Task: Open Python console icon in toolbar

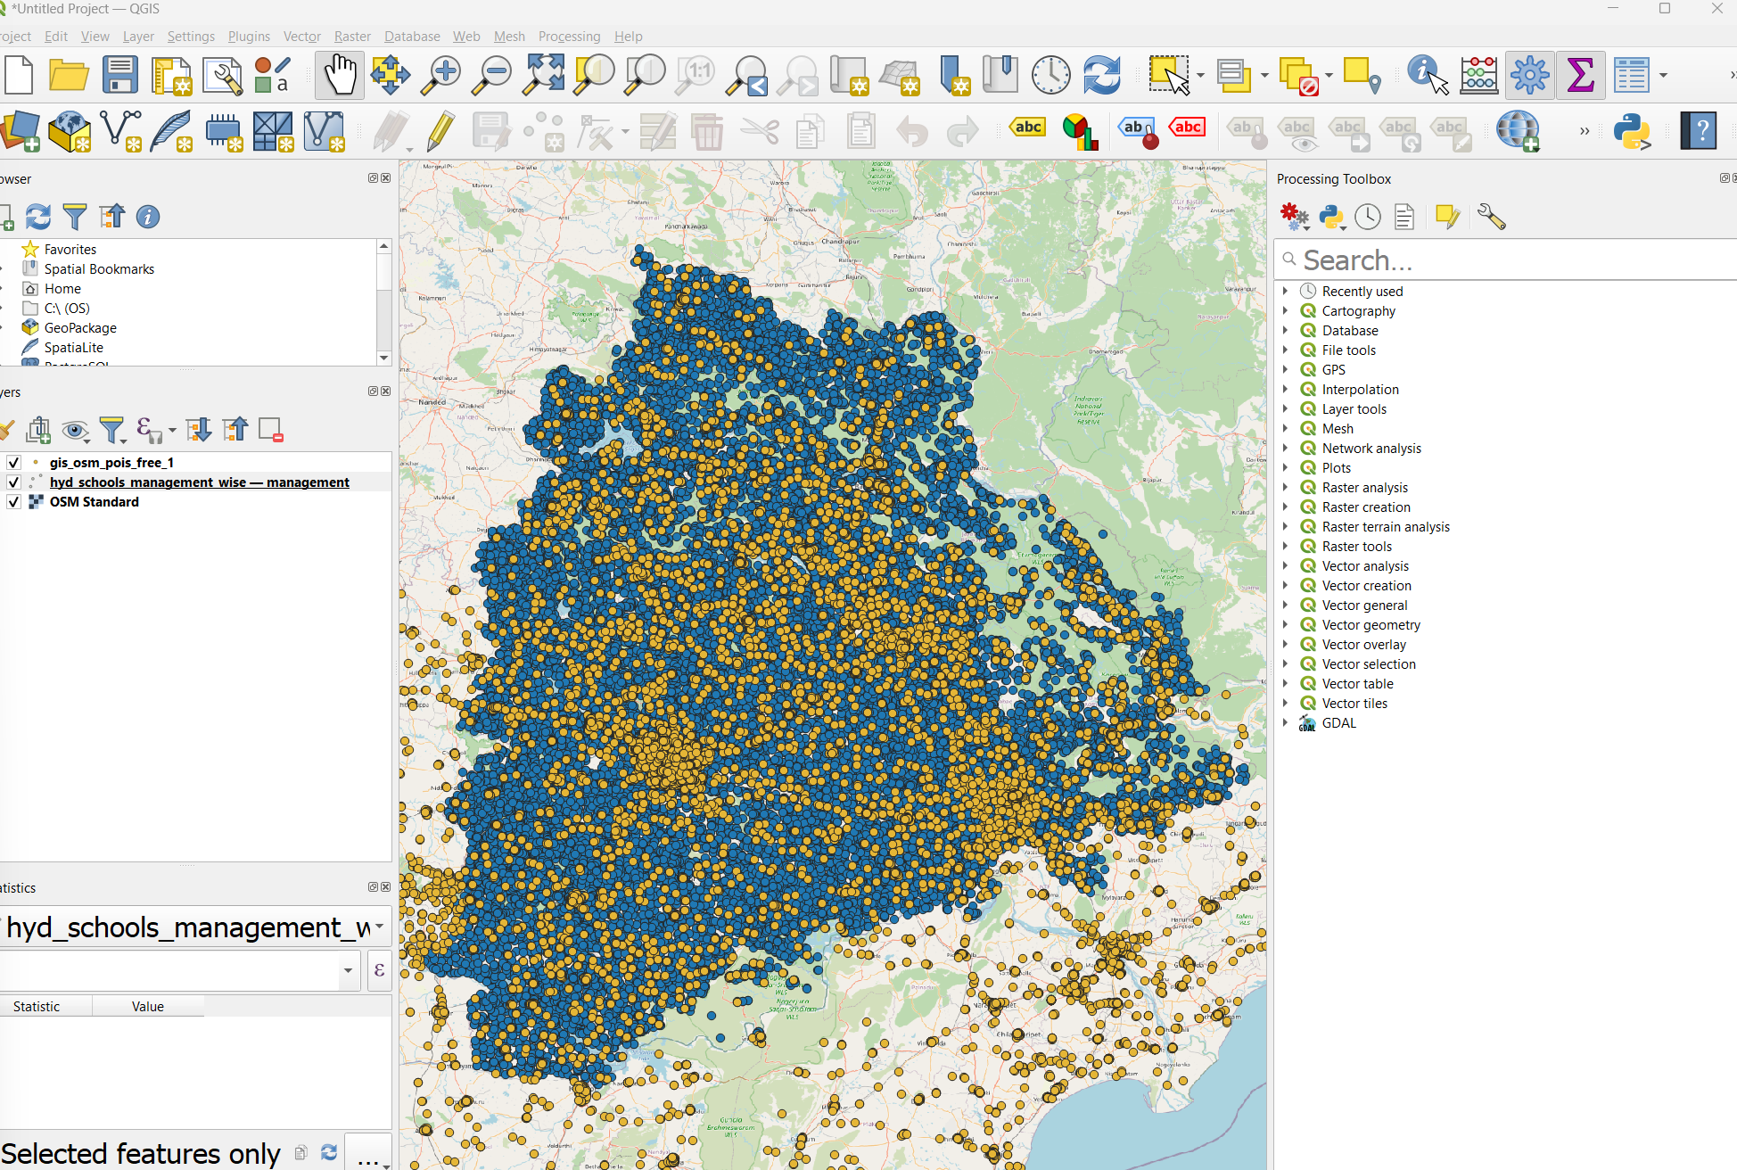Action: point(1632,131)
